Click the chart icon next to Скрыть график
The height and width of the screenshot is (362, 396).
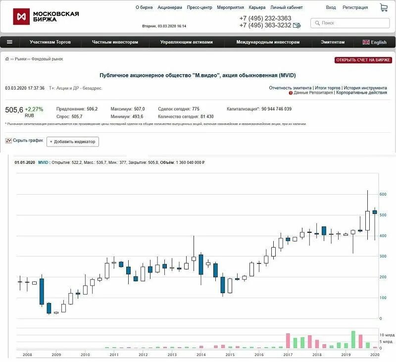click(8, 141)
